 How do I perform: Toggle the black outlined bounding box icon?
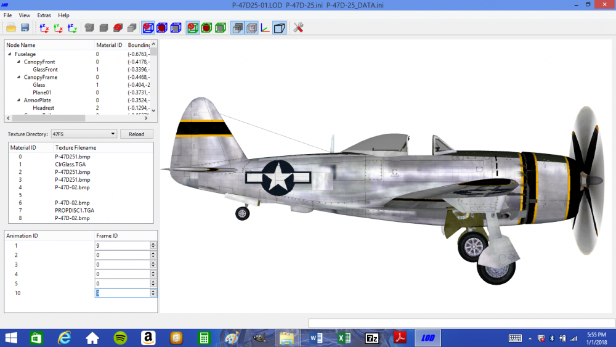[279, 28]
